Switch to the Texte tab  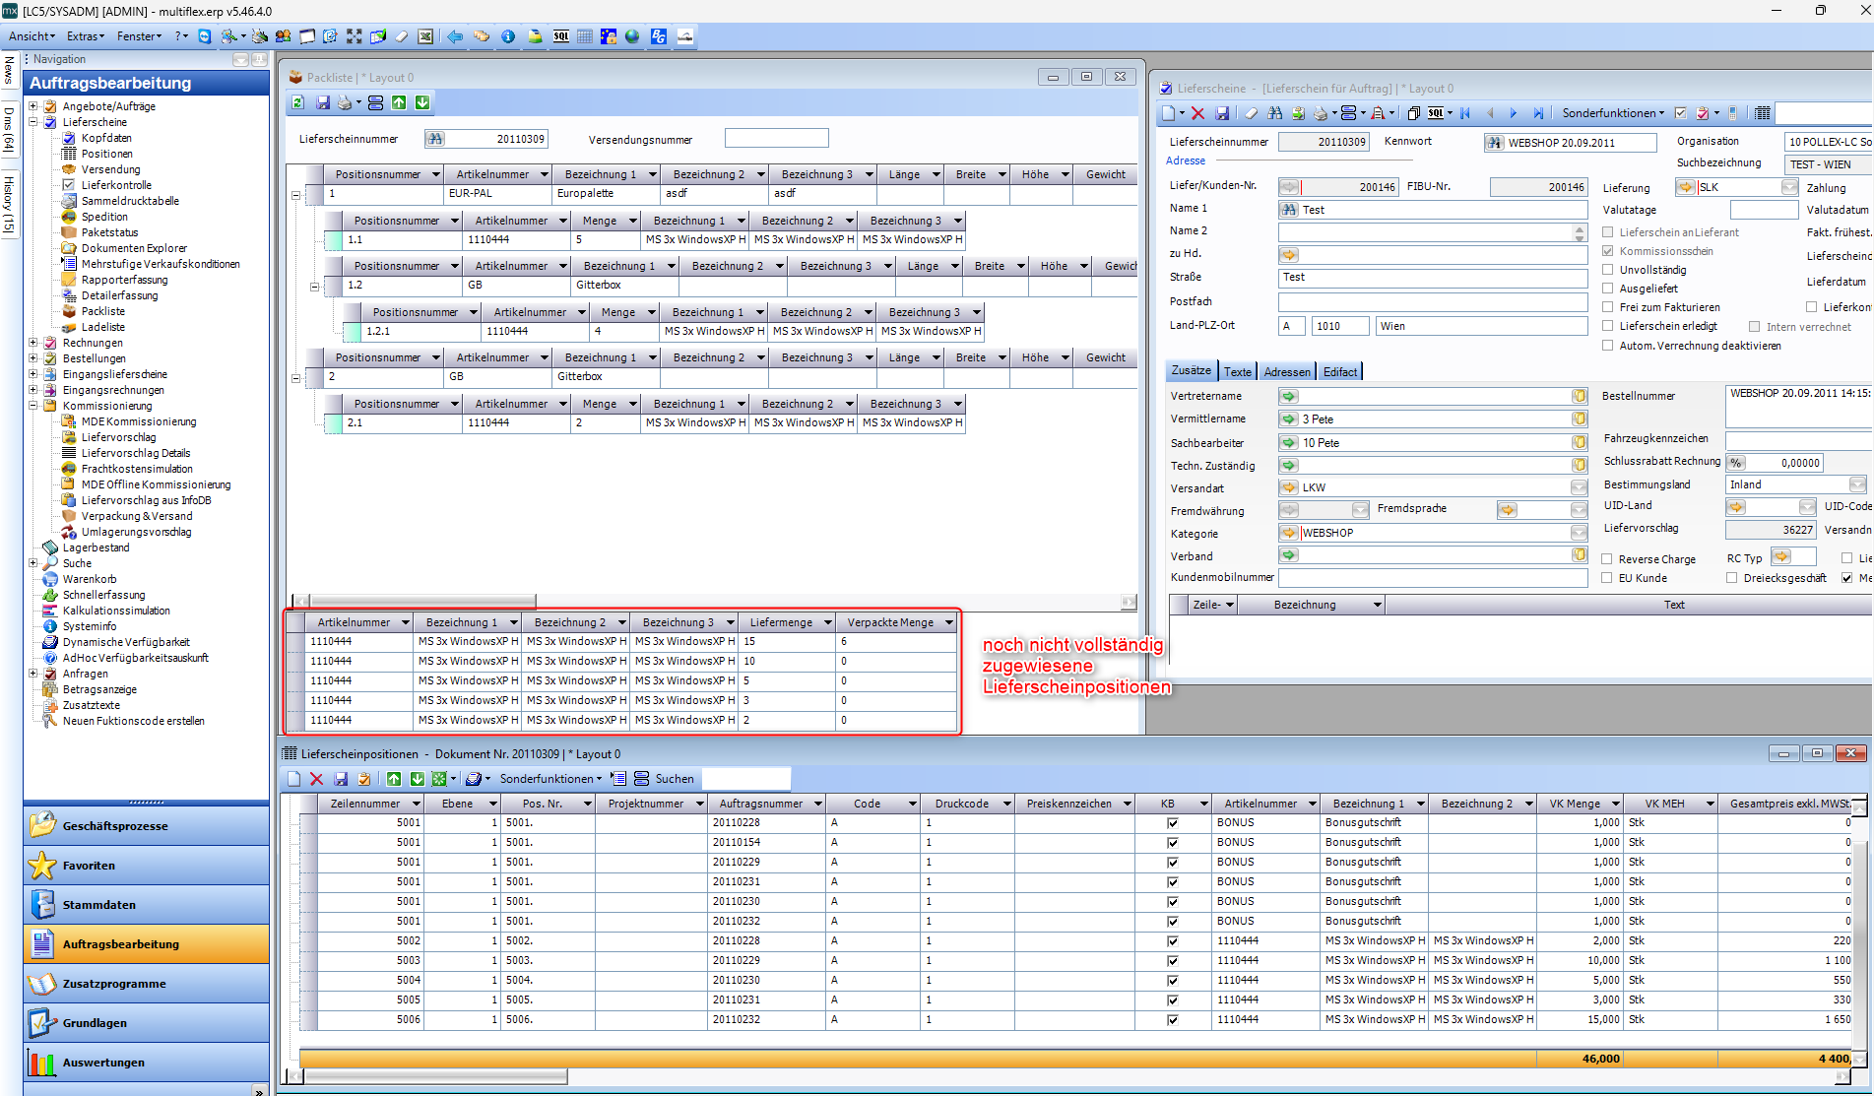(1238, 371)
